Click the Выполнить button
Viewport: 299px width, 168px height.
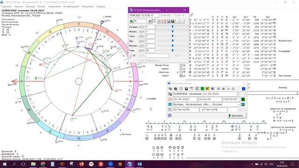237,116
